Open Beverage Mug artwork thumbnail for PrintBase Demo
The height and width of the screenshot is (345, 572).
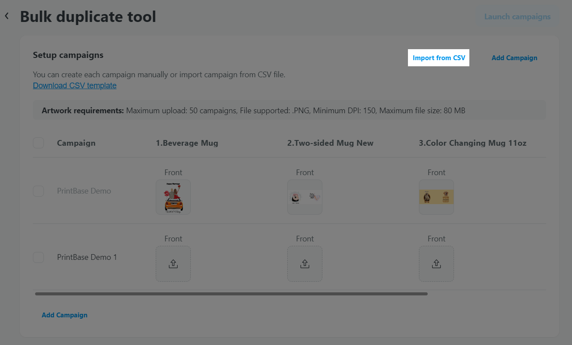point(173,197)
